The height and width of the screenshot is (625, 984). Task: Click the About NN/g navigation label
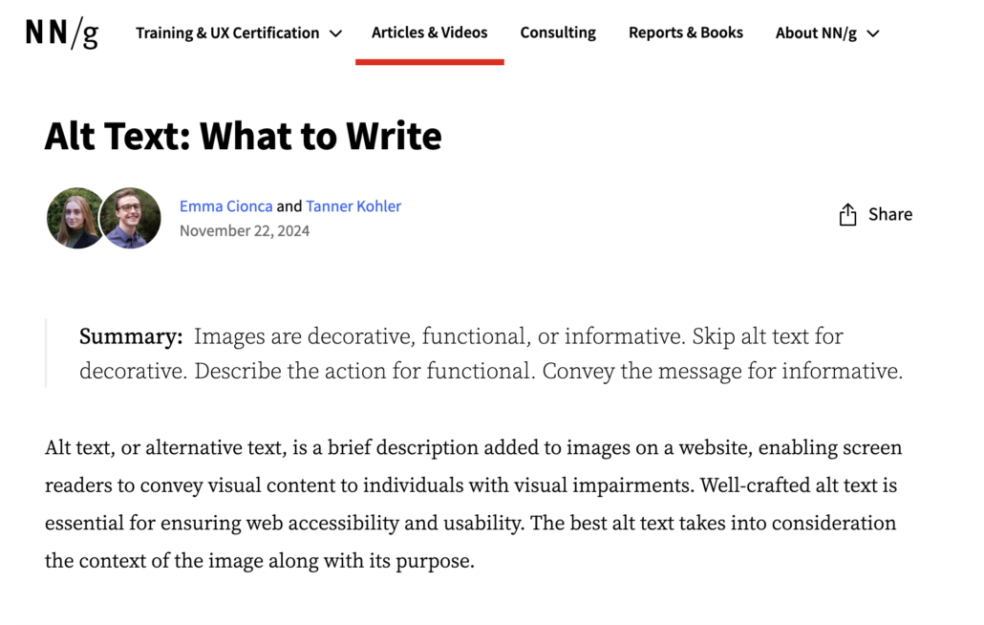[815, 32]
